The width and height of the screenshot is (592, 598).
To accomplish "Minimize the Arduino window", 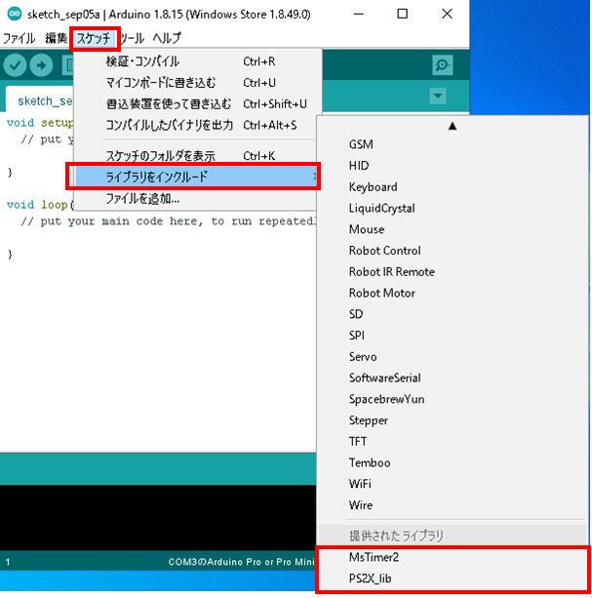I will (x=359, y=14).
